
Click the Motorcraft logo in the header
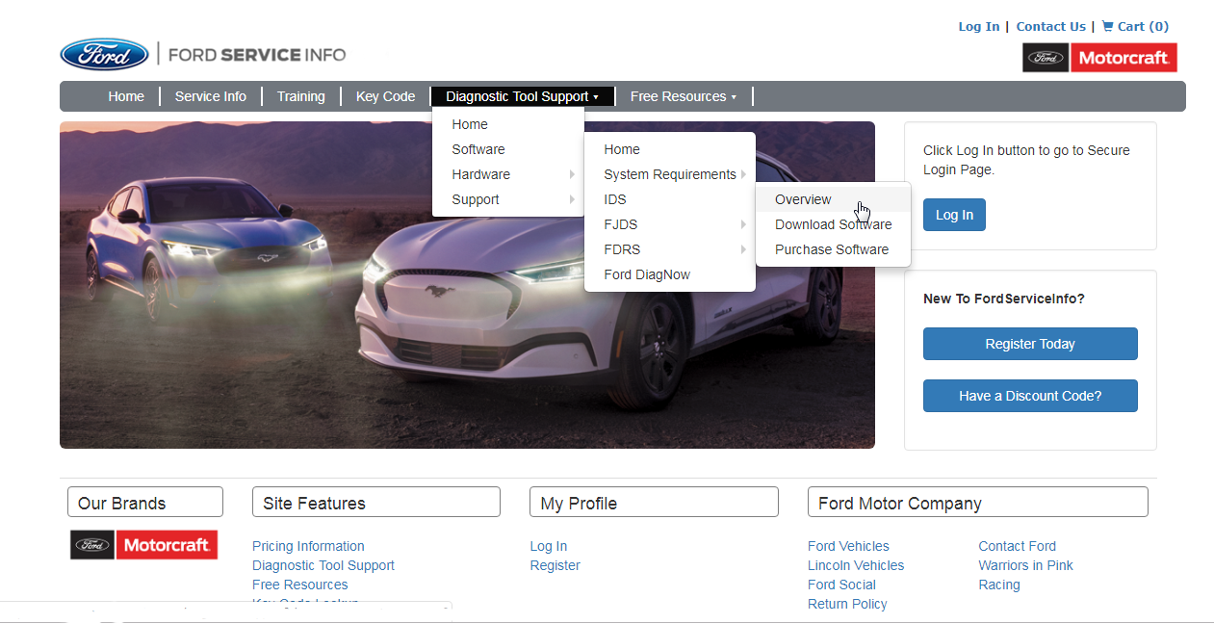(x=1099, y=58)
